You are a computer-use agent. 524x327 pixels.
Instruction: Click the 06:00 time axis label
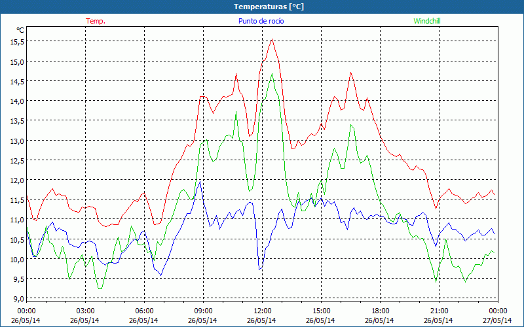[x=144, y=311]
